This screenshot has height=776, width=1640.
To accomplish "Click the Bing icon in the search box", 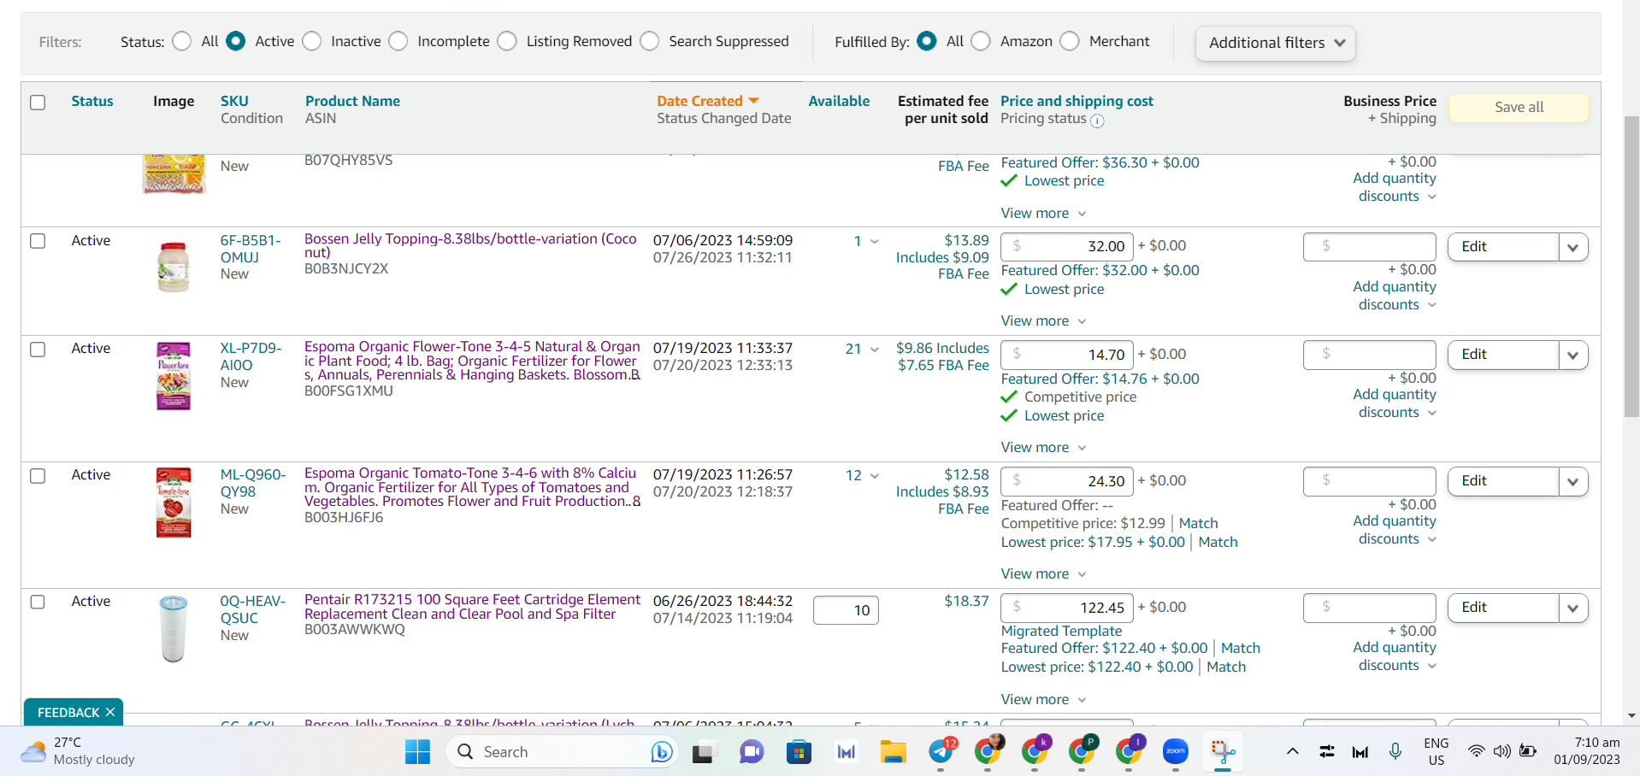I will pos(661,752).
